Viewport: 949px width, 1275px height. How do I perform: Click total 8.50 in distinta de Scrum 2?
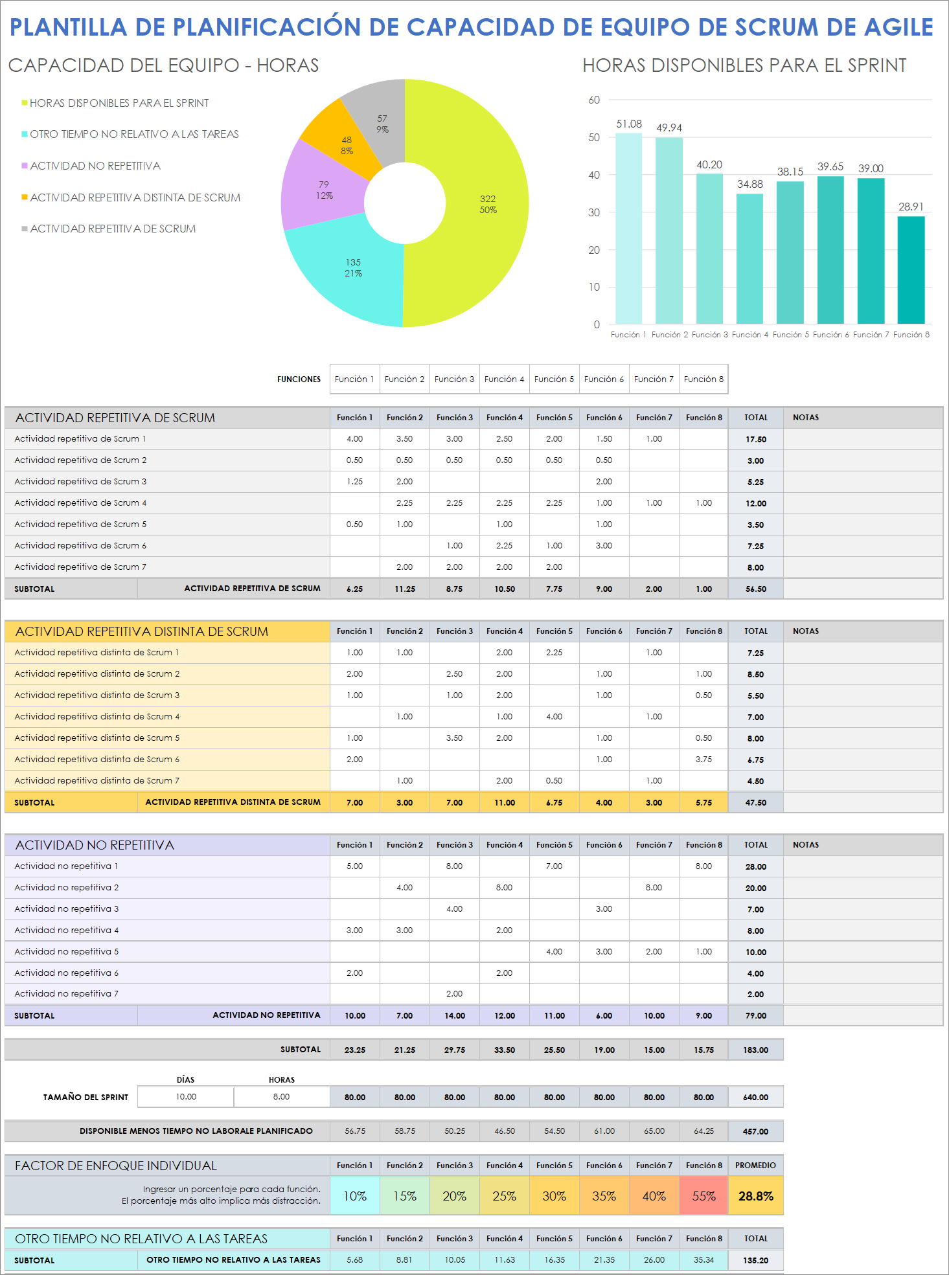point(755,674)
